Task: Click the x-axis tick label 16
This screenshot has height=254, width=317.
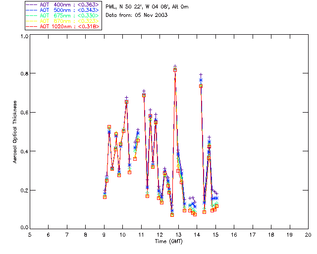Action: click(x=234, y=235)
